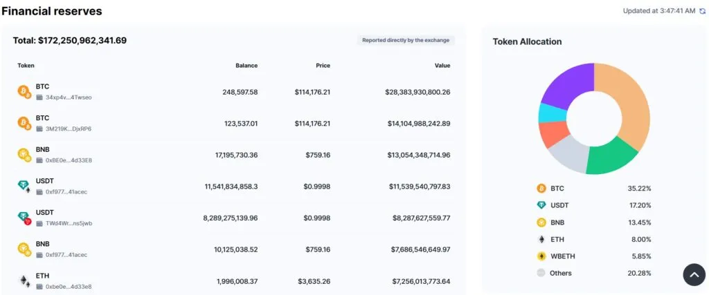
Task: Click the 'Reported directly by the exchange' badge
Action: tap(406, 40)
